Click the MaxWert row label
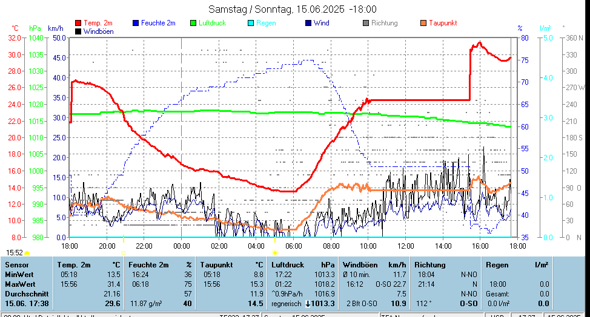This screenshot has width=590, height=317. [21, 284]
